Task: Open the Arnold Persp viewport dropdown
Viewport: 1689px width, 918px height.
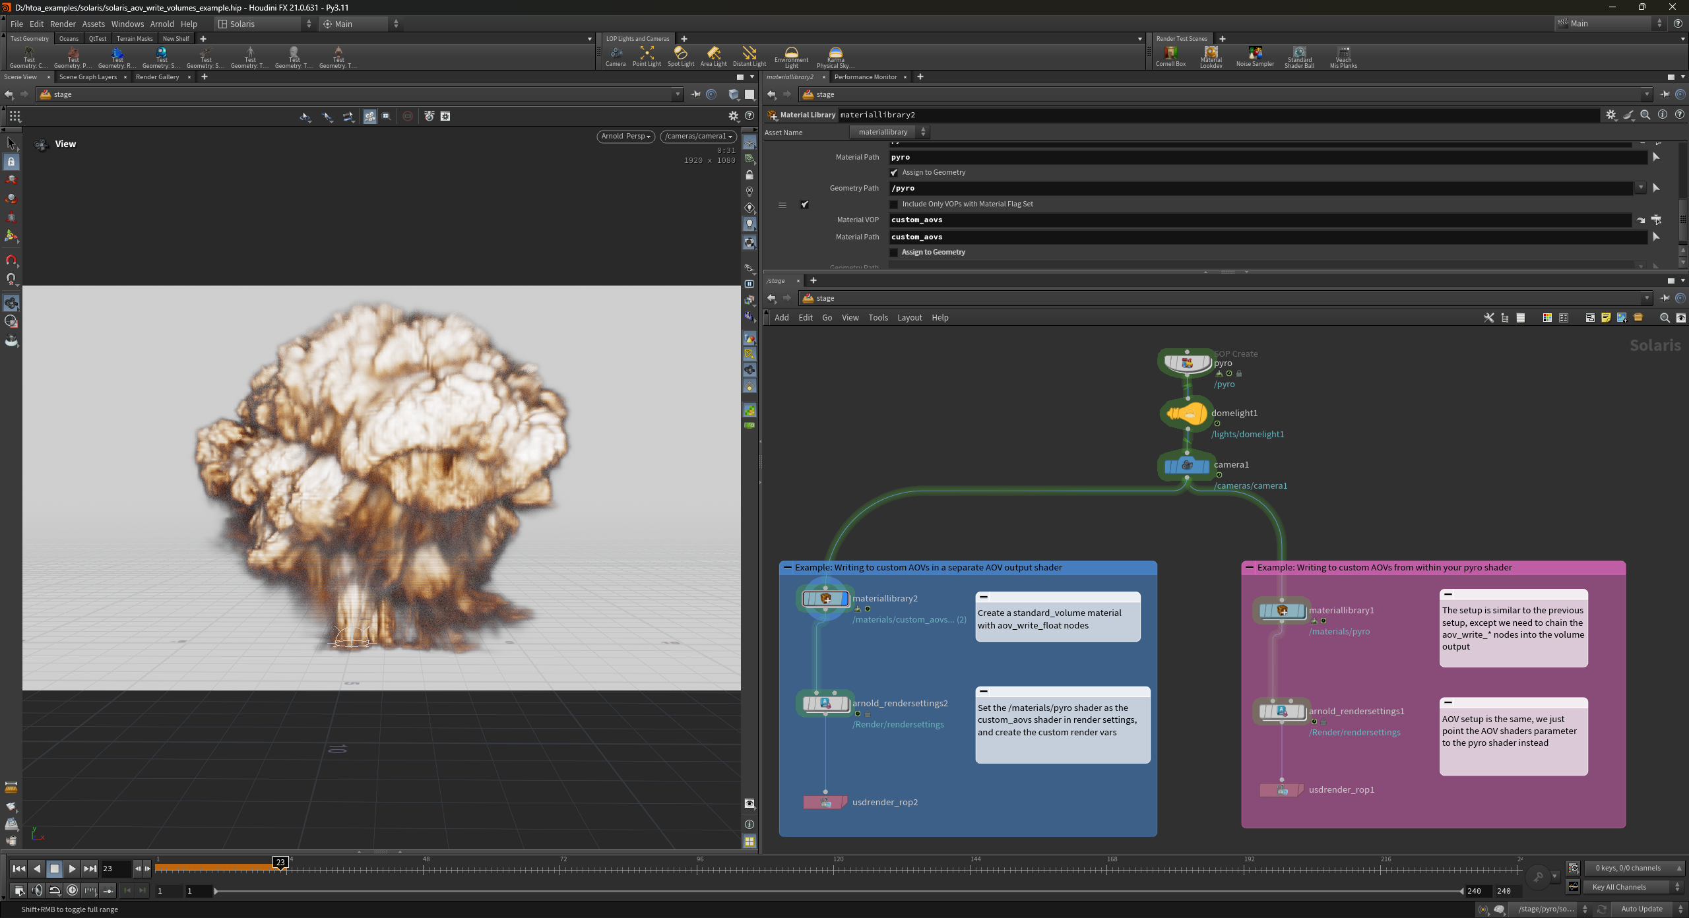Action: pos(625,137)
